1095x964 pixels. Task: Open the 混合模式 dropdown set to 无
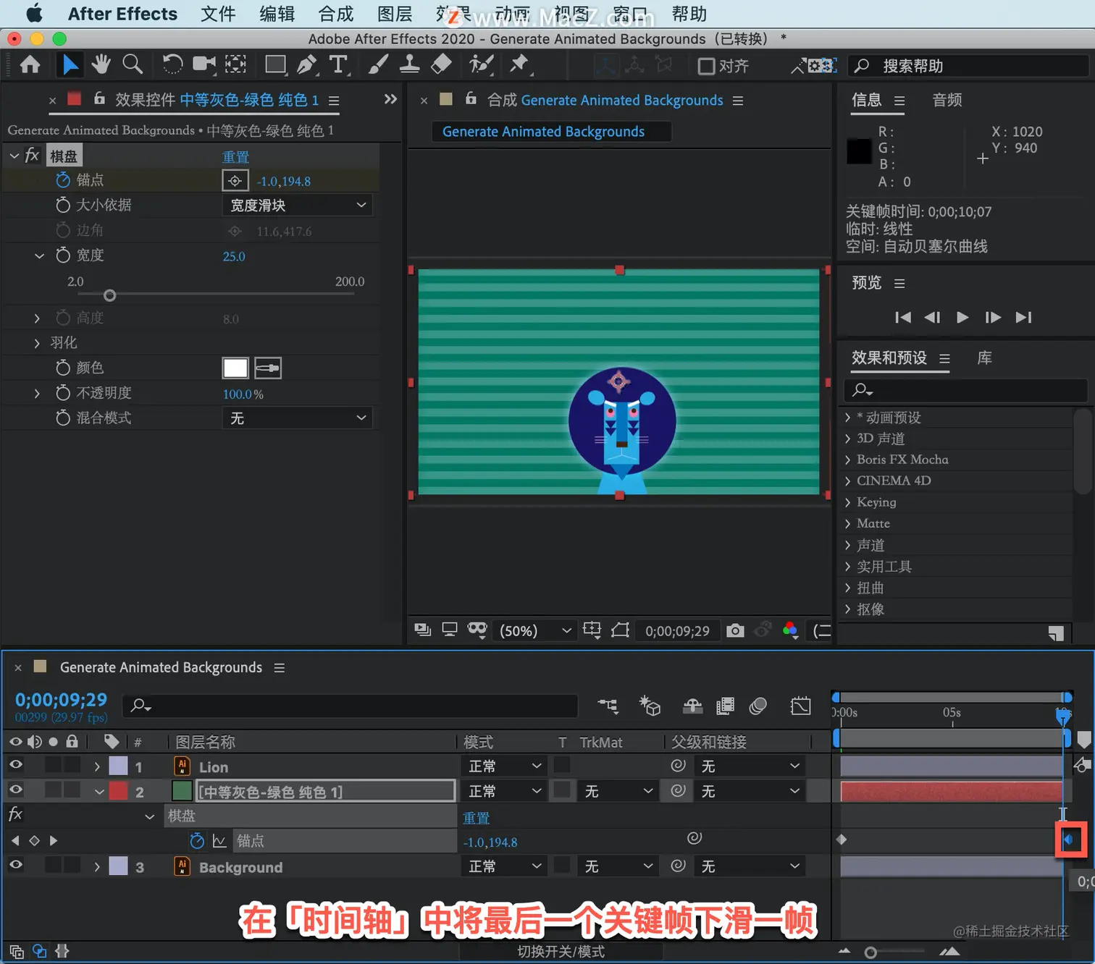click(298, 418)
